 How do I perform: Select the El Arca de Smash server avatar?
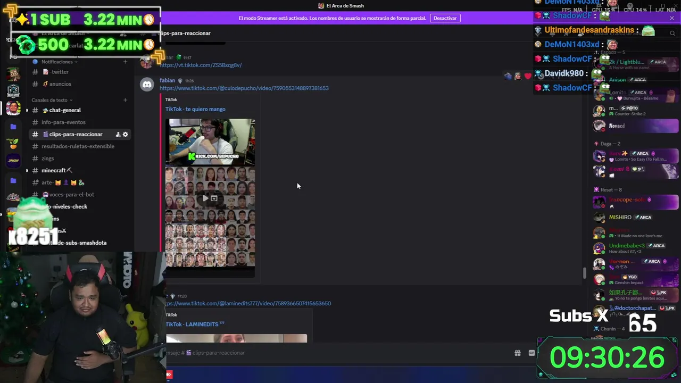point(13,108)
